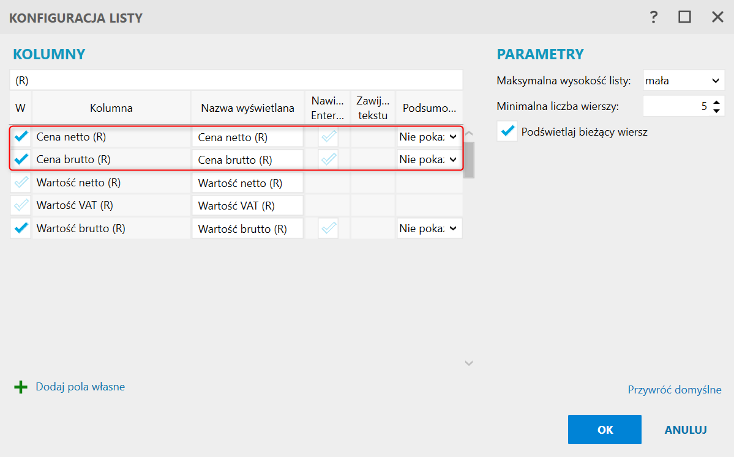
Task: Click the column search filter field
Action: 236,80
